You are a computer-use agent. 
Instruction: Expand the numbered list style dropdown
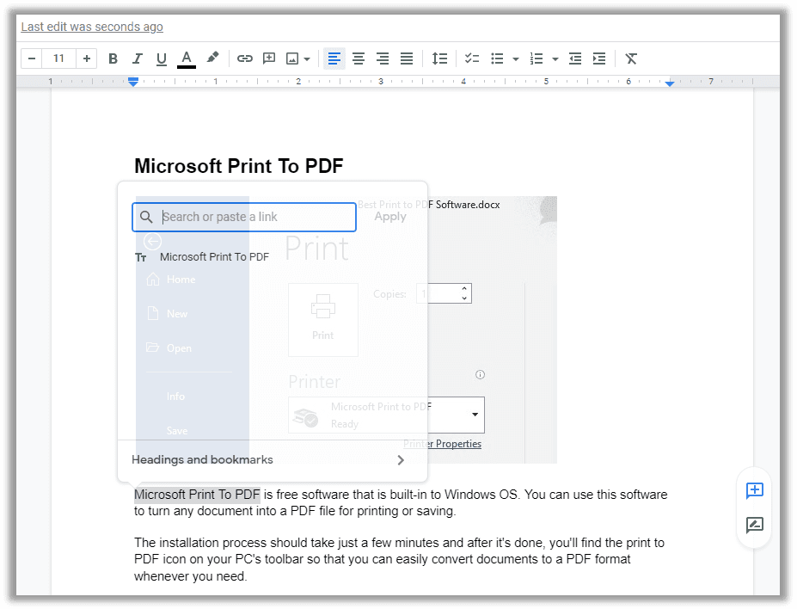coord(556,58)
